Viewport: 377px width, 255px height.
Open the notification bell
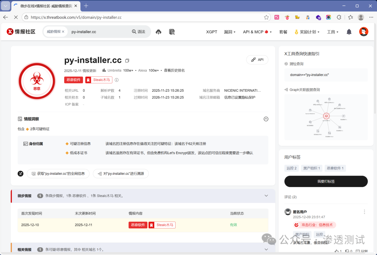click(x=349, y=31)
